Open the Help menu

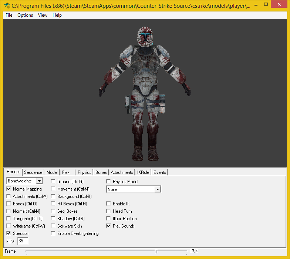click(x=57, y=15)
